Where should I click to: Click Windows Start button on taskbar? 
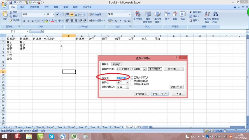[x=4, y=136]
